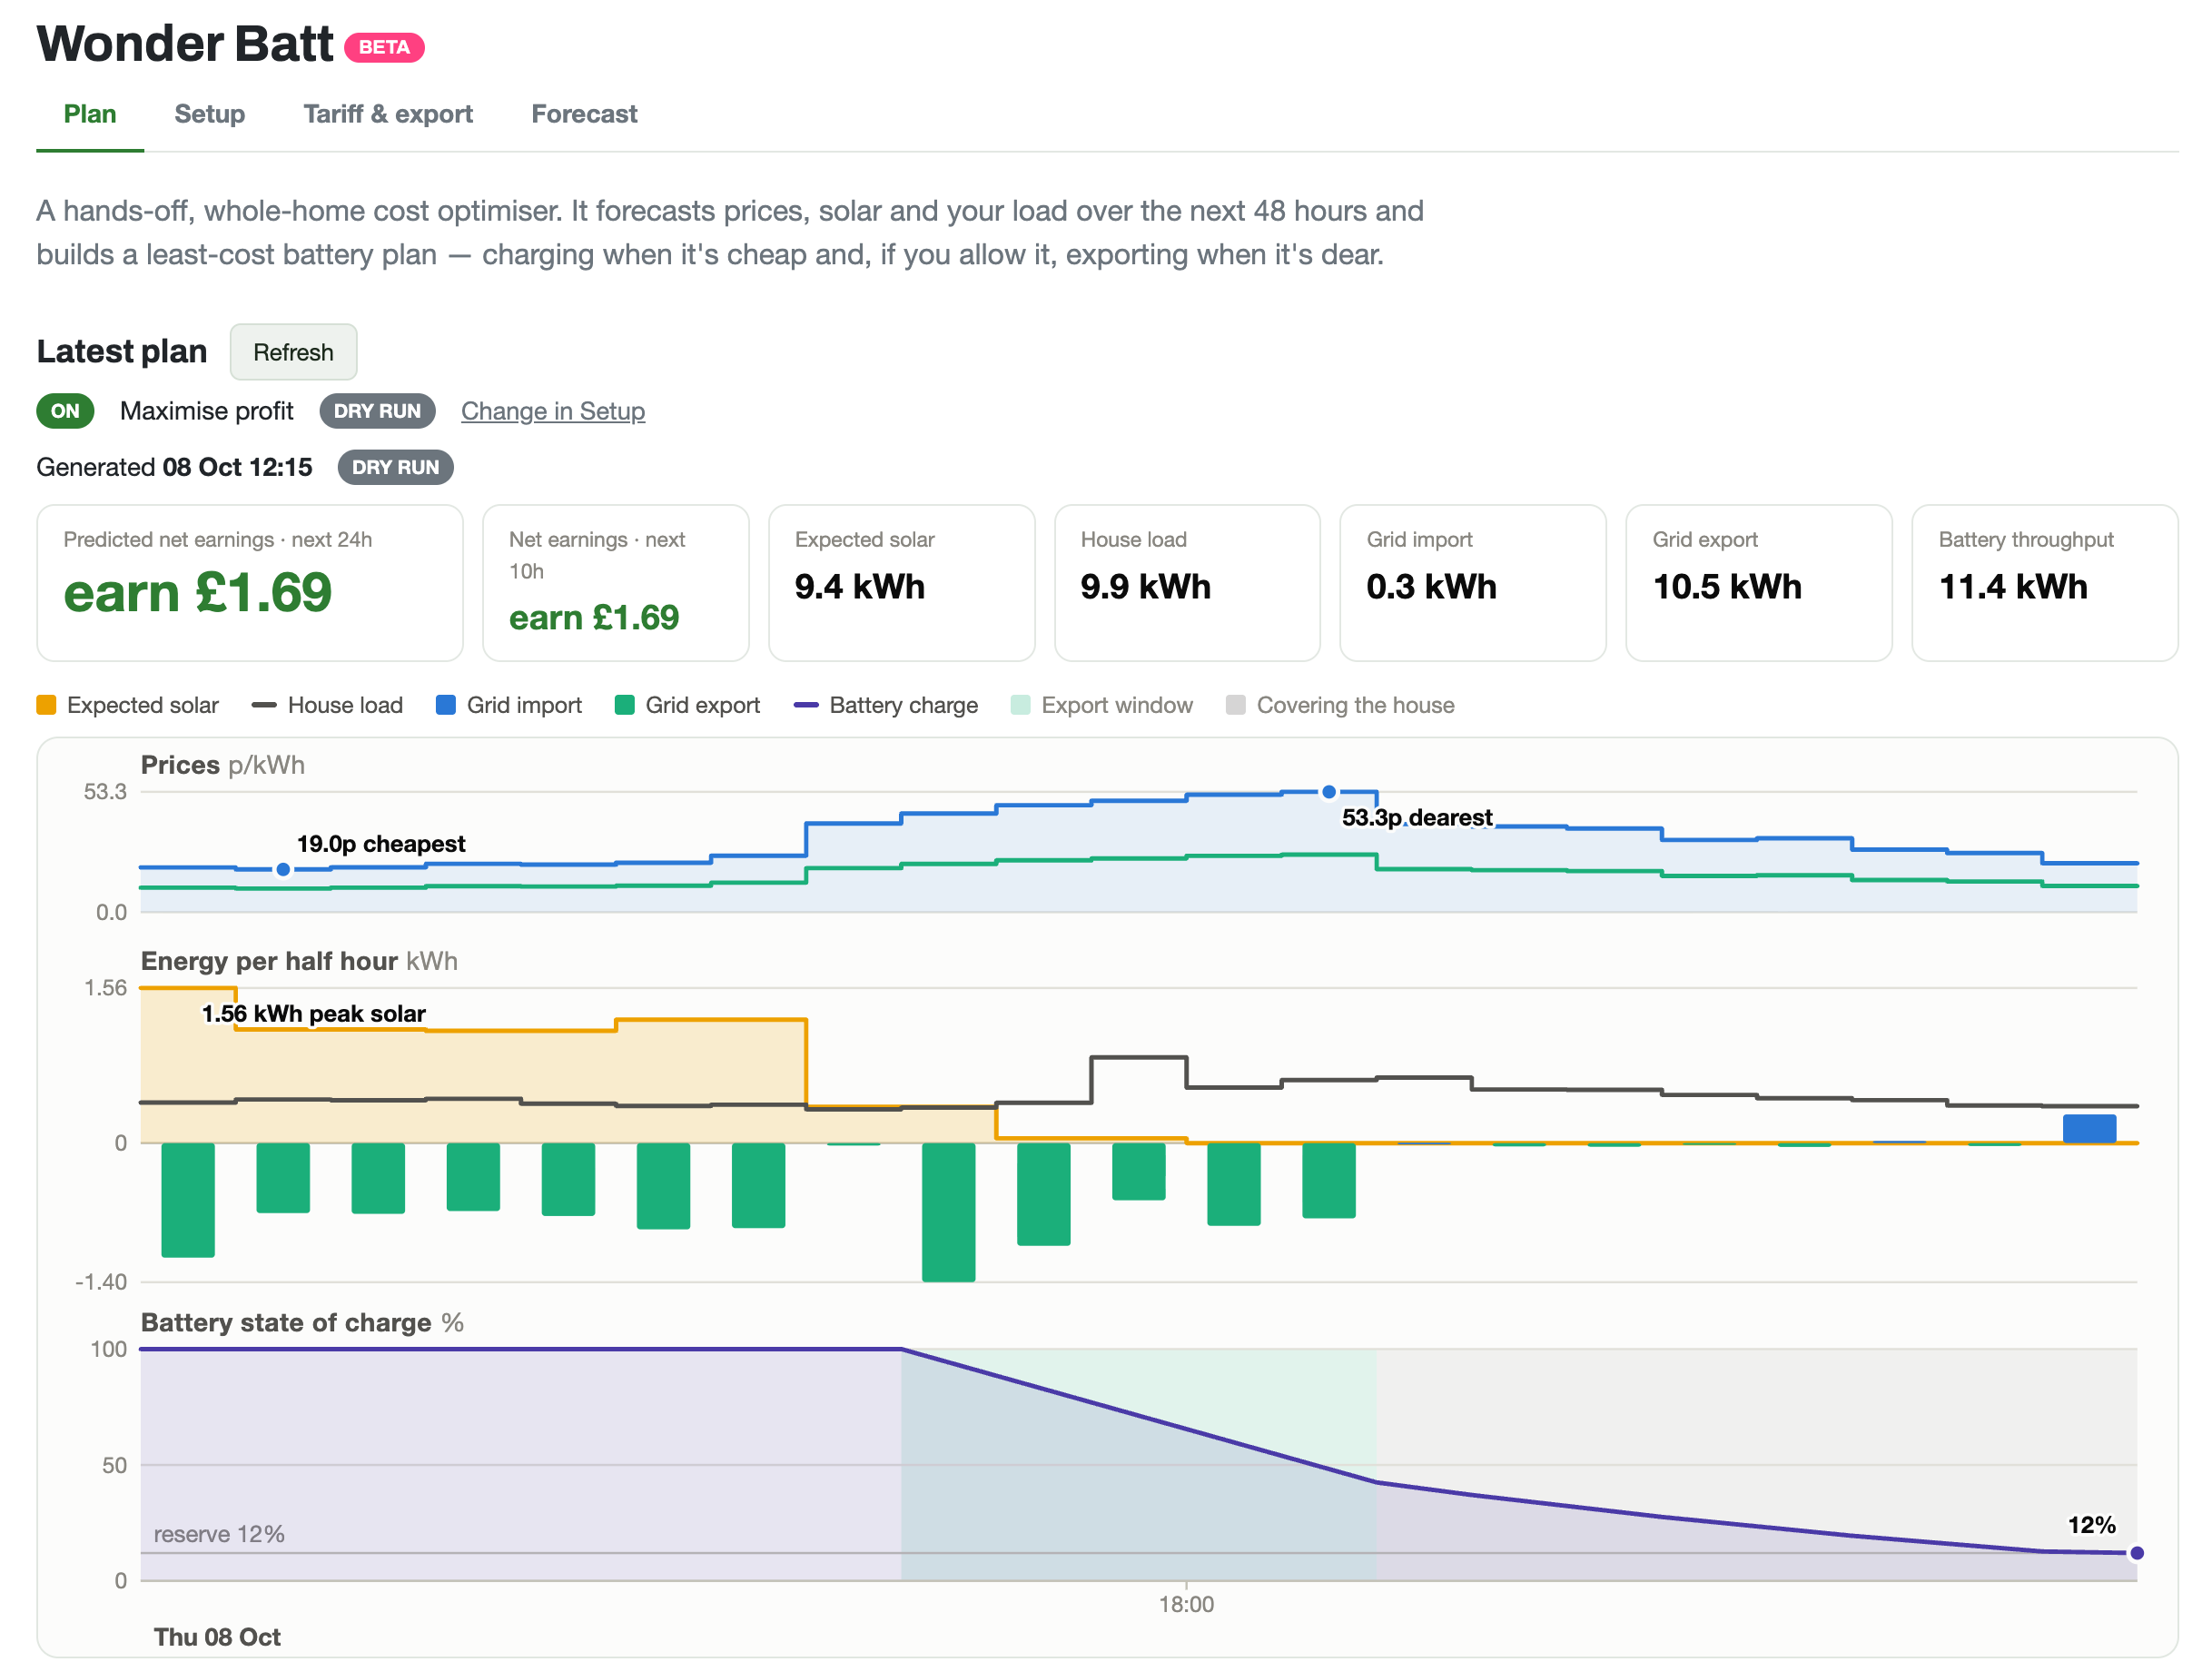The width and height of the screenshot is (2212, 1662).
Task: Click the Battery state of charge heading
Action: (x=302, y=1322)
